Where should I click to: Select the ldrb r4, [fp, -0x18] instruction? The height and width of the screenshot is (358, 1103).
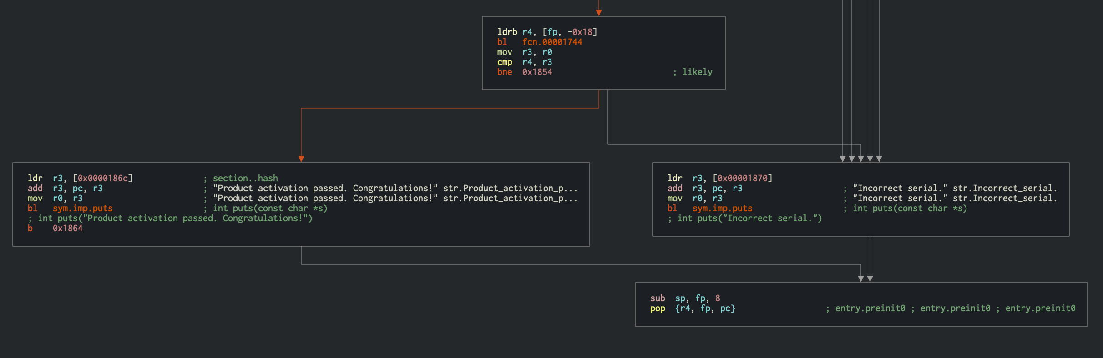546,32
